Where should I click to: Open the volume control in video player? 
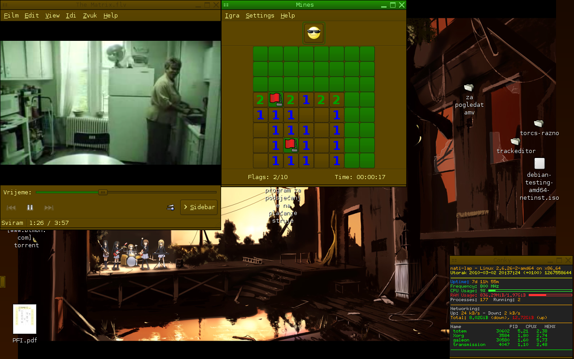pyautogui.click(x=170, y=207)
